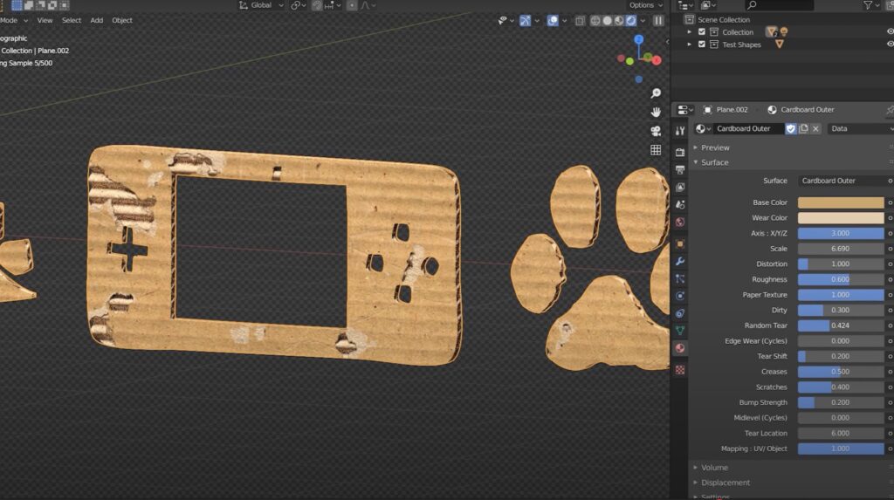Open the Texture properties checker tab
894x500 pixels.
tap(679, 370)
